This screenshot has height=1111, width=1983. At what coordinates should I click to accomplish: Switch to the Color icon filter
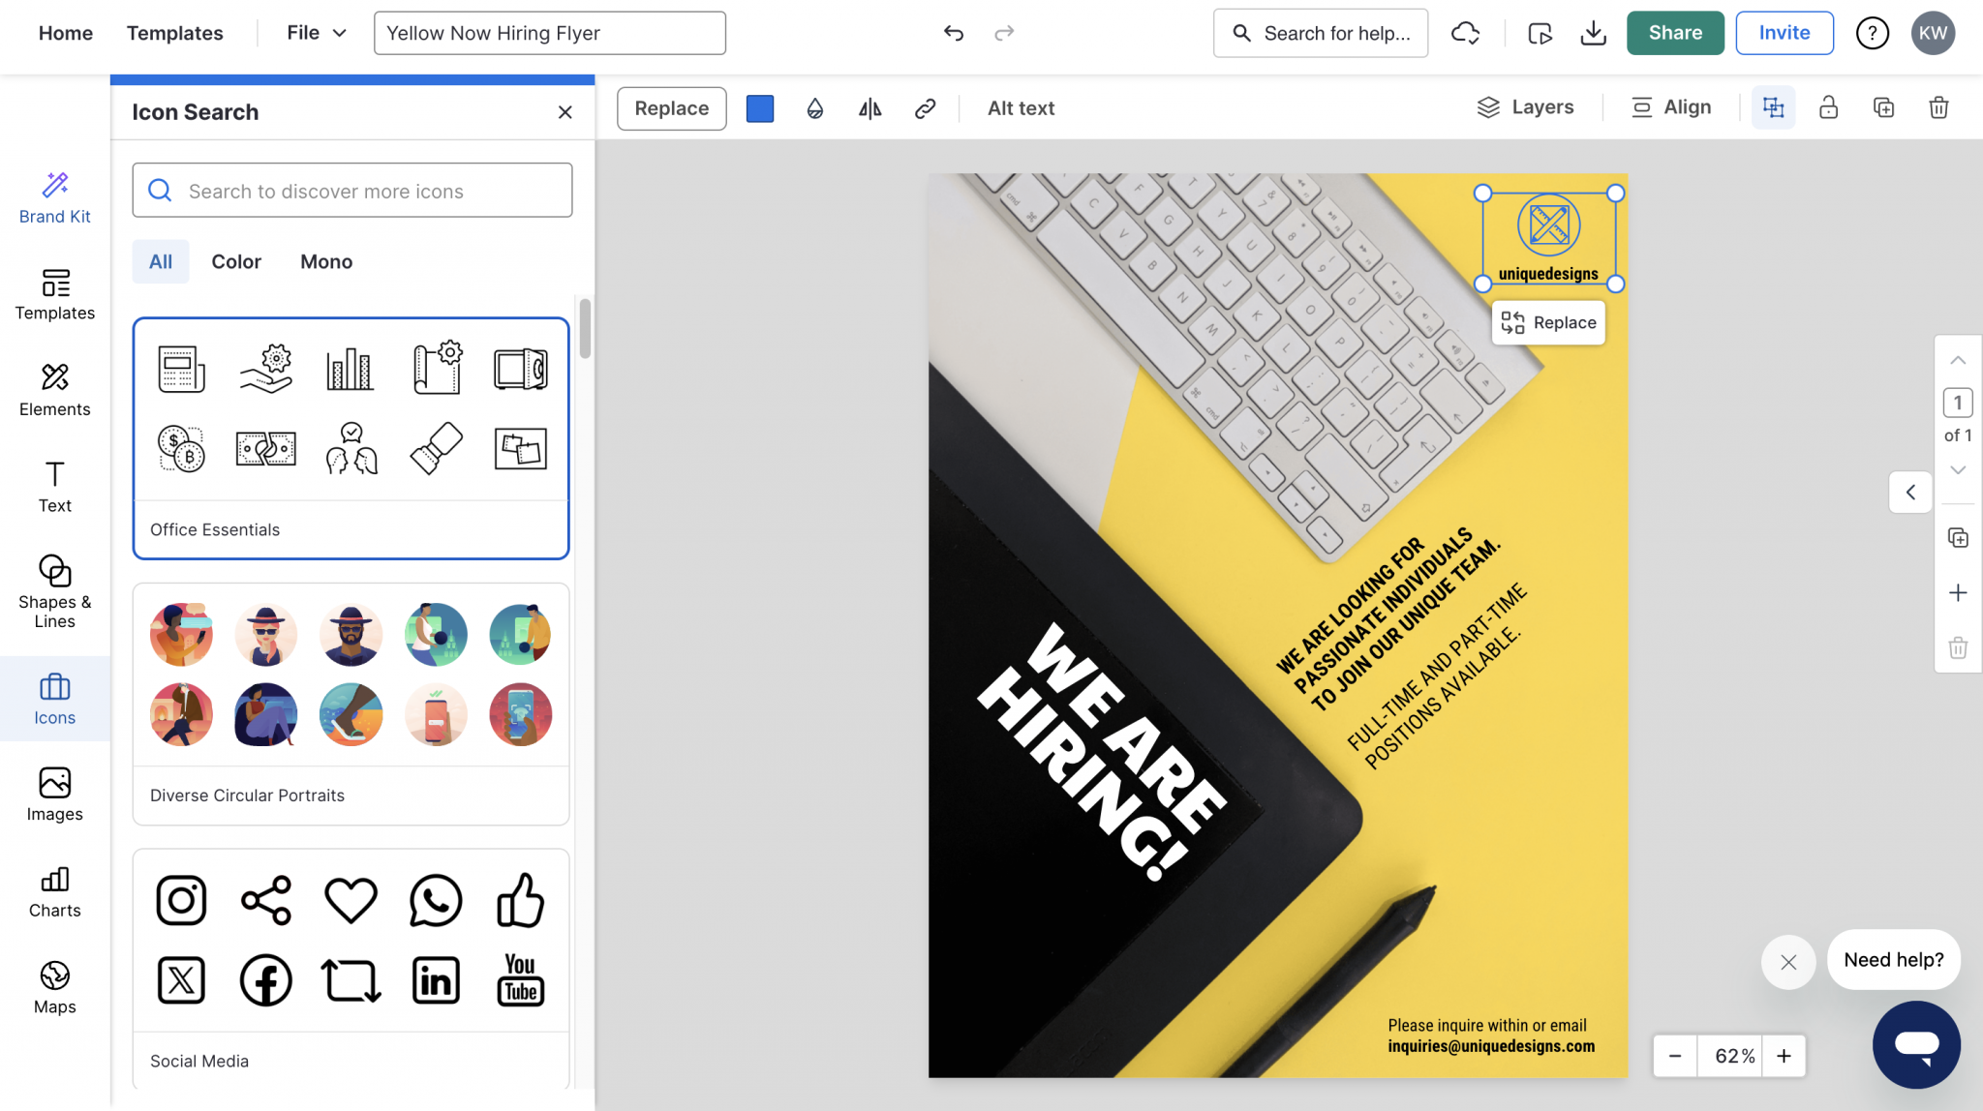[x=235, y=261]
